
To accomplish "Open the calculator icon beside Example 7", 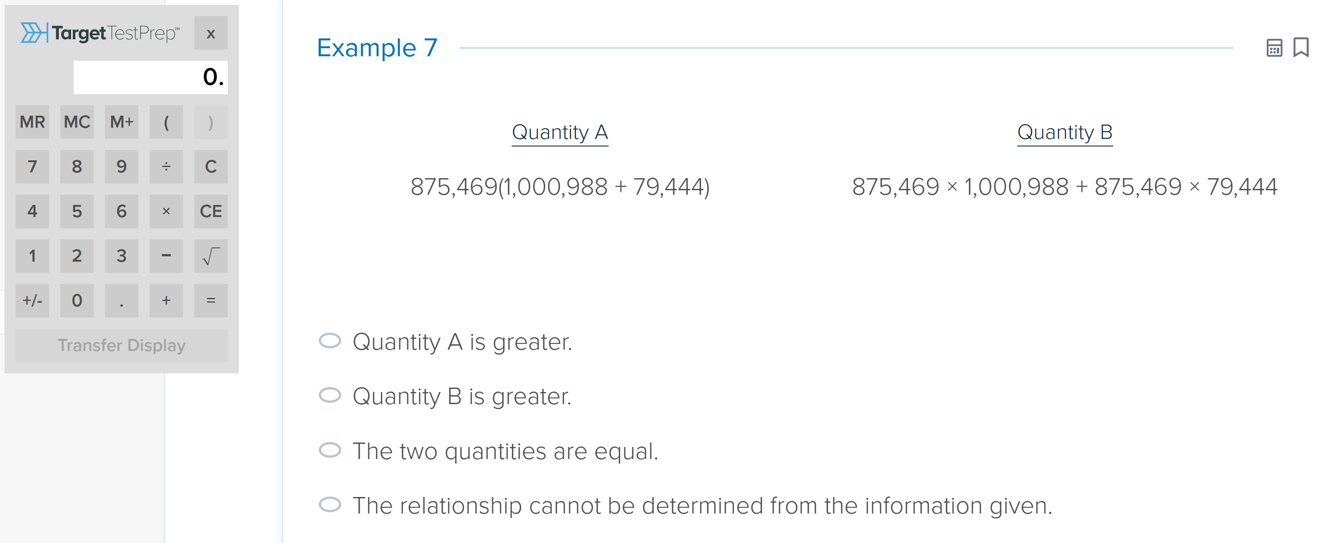I will coord(1274,48).
